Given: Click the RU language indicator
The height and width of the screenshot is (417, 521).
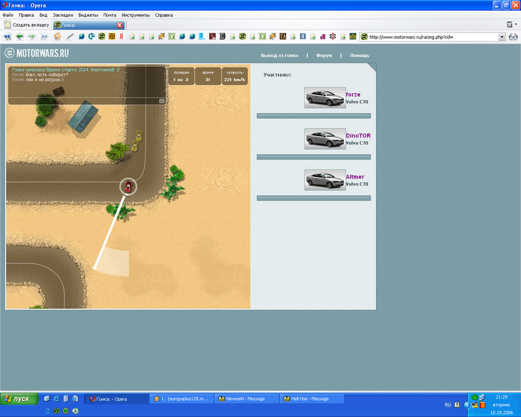Looking at the screenshot, I should 448,405.
